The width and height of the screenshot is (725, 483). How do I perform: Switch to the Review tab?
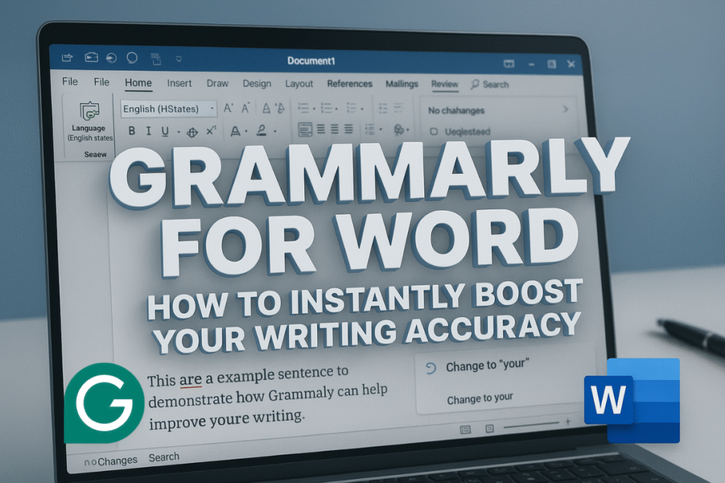[x=445, y=84]
